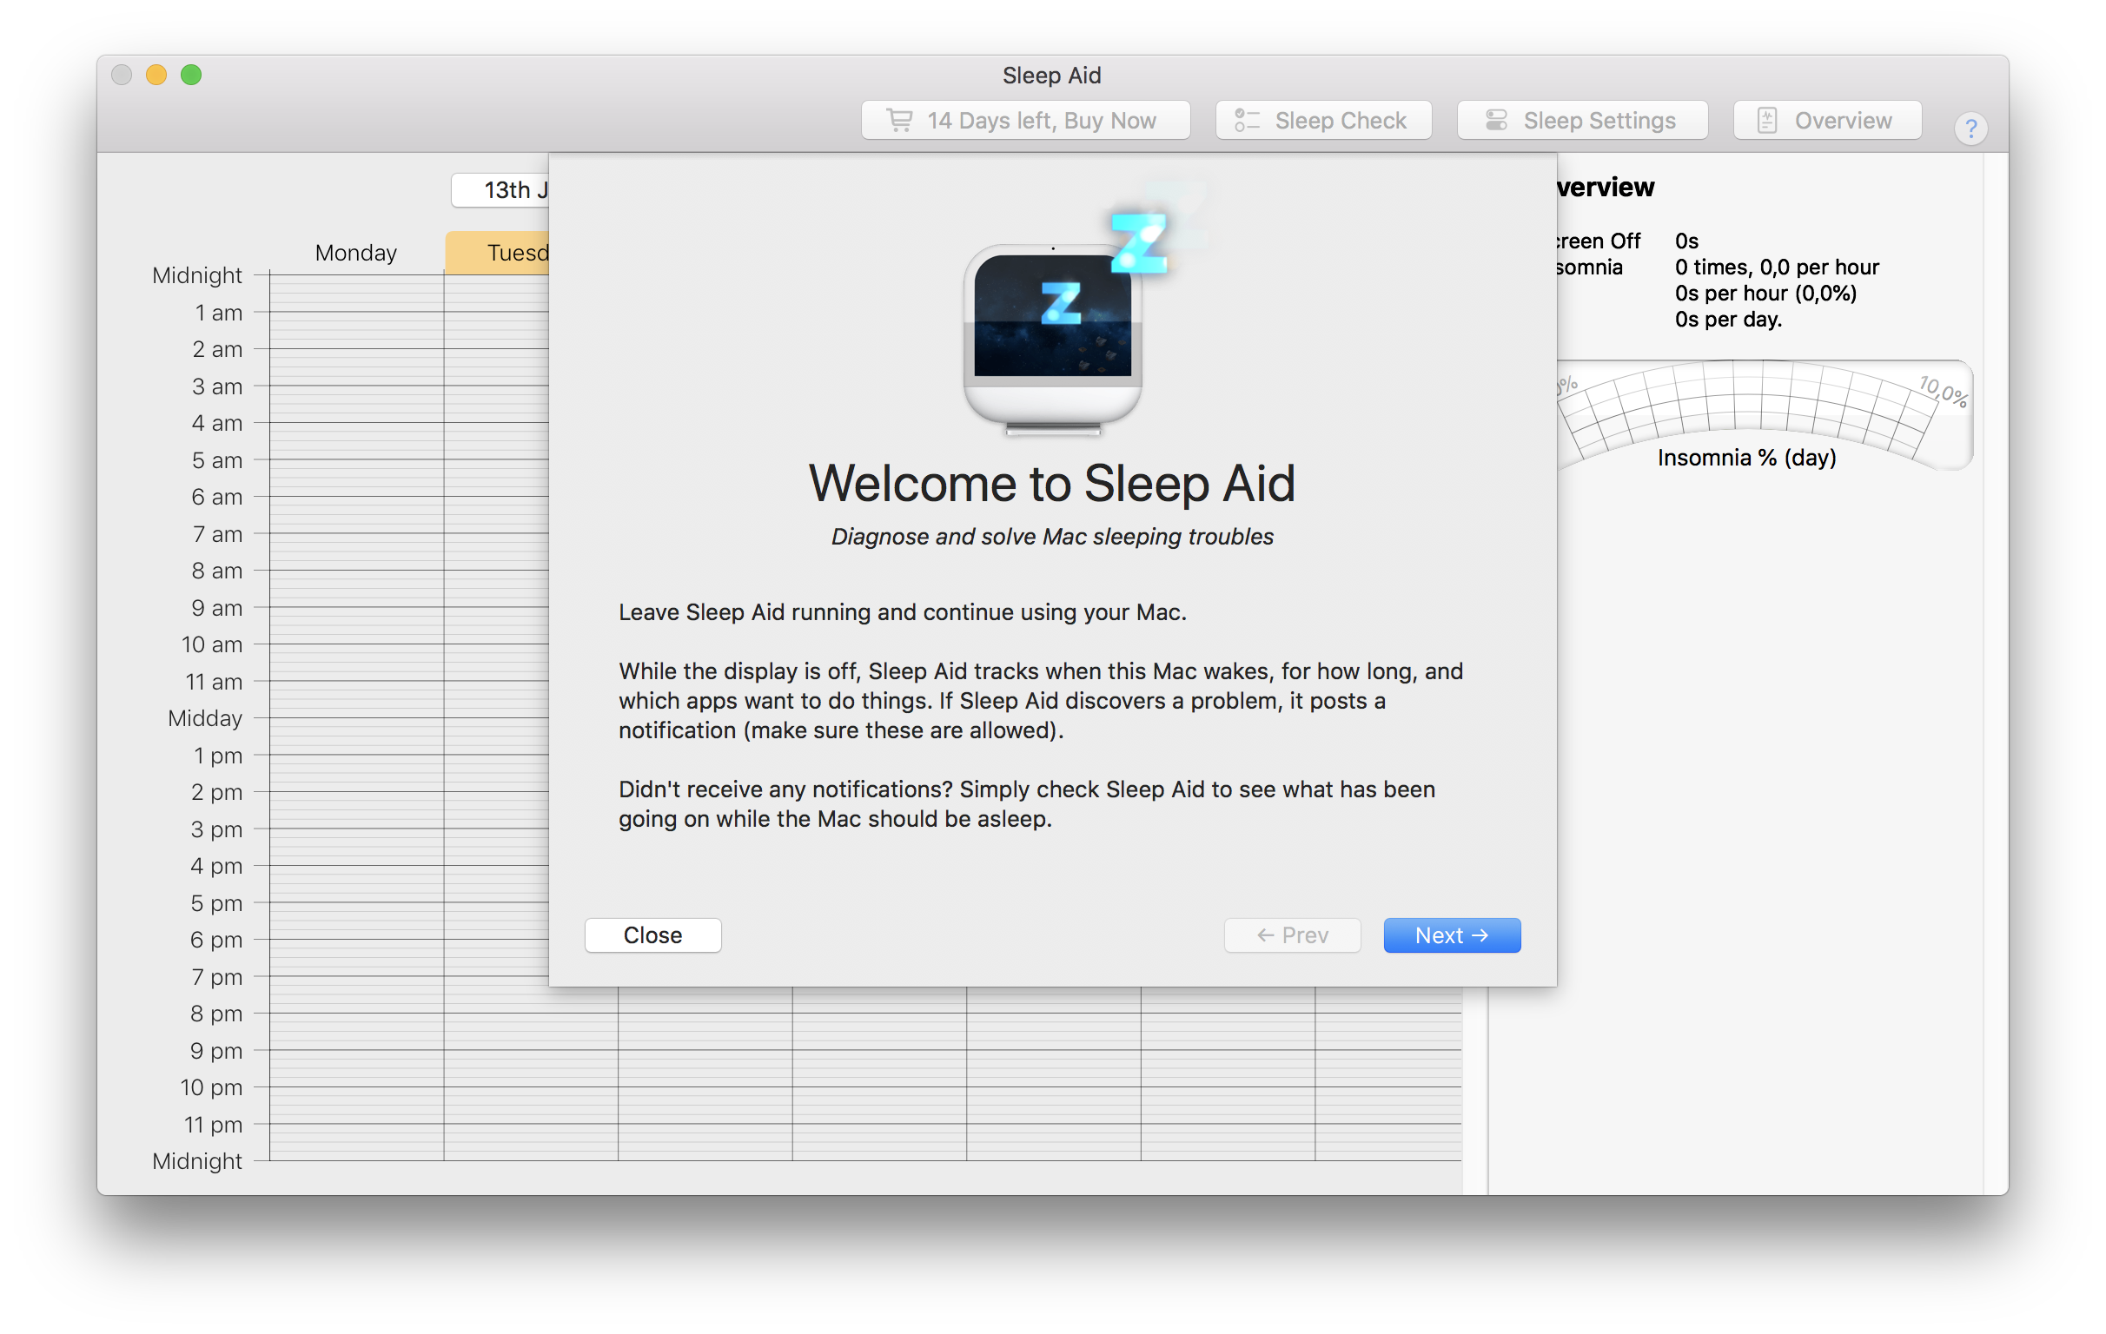Click the help question mark button

coord(1970,129)
